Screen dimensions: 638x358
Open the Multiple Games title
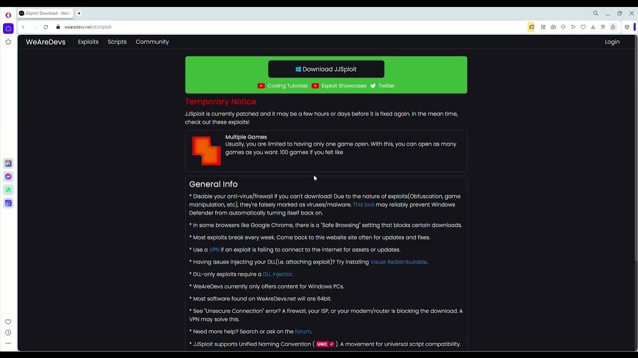(x=246, y=137)
